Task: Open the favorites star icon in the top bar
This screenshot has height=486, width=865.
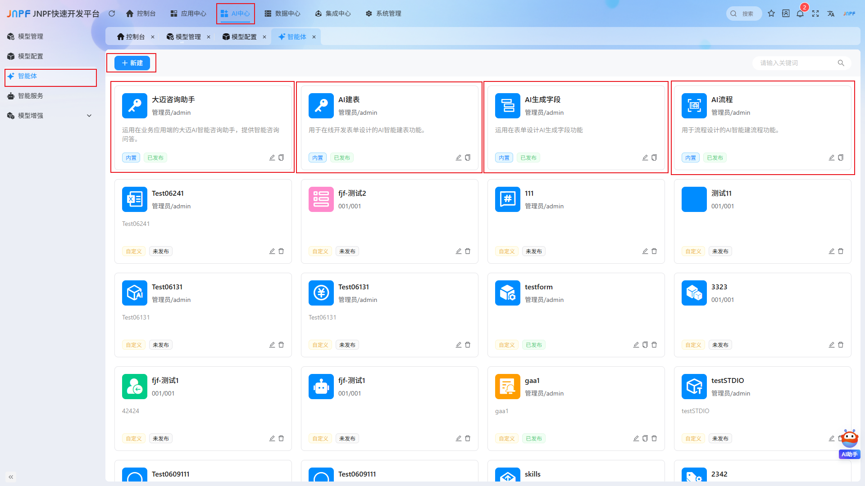Action: [771, 13]
